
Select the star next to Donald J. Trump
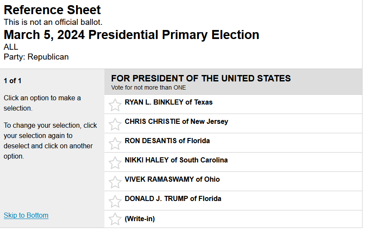[115, 201]
